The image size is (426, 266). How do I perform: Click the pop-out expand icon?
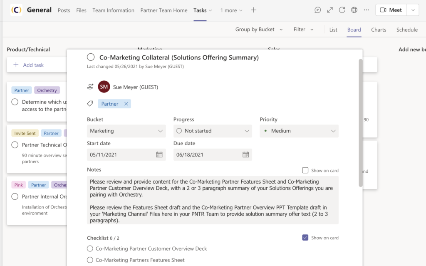point(329,10)
